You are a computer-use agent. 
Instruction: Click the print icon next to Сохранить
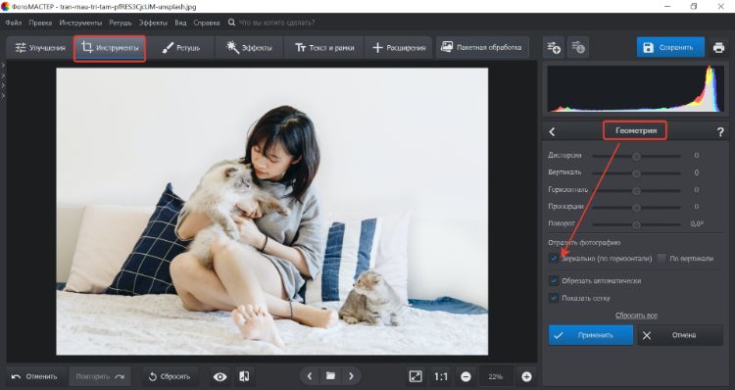718,47
